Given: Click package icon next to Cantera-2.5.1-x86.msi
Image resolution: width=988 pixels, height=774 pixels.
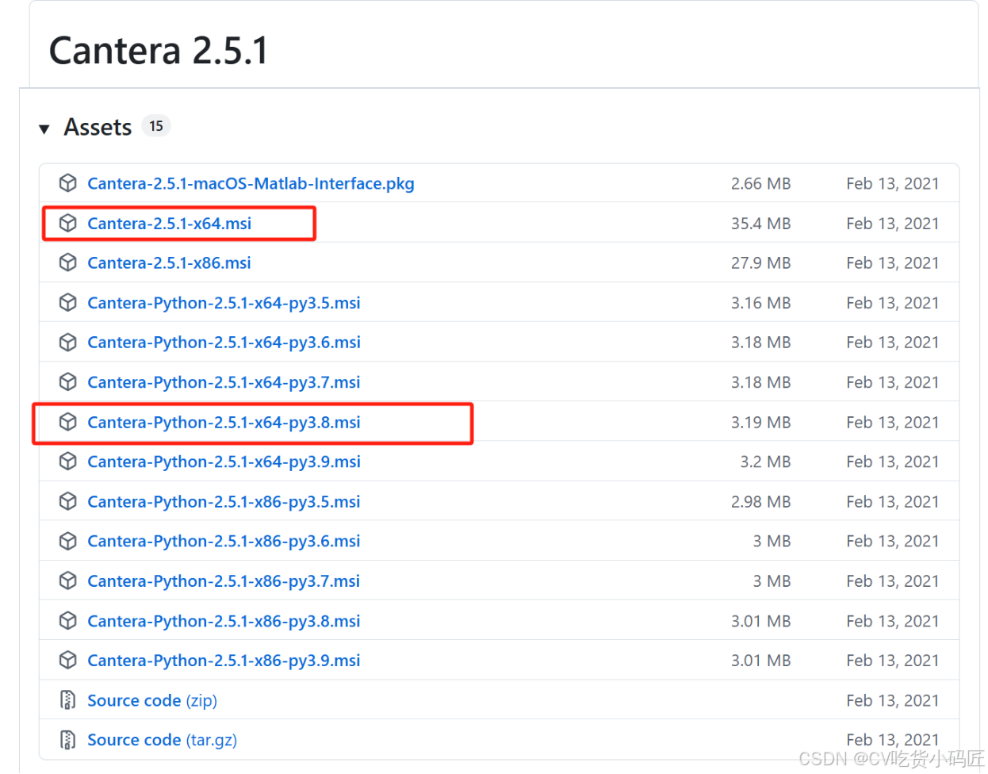Looking at the screenshot, I should [x=68, y=262].
